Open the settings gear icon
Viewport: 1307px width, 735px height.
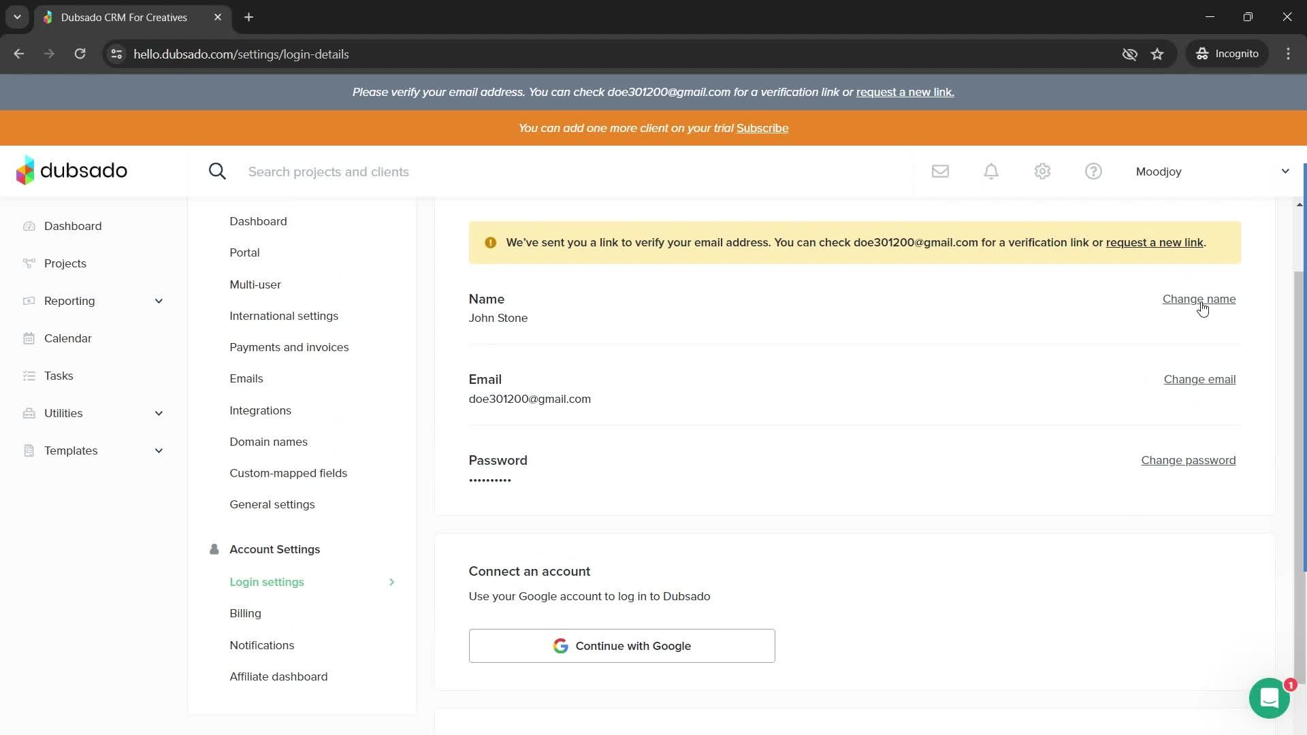(x=1042, y=171)
